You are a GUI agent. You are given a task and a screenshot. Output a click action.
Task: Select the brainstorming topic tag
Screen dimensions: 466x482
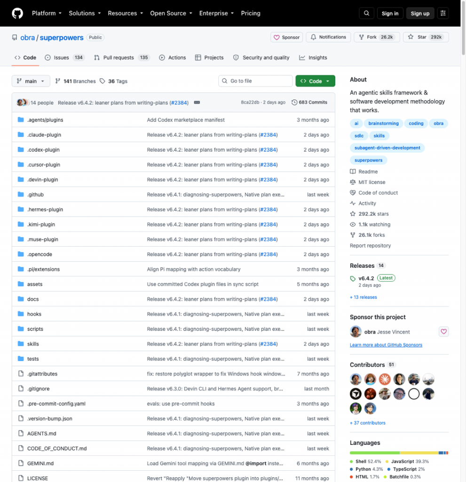[x=383, y=123]
